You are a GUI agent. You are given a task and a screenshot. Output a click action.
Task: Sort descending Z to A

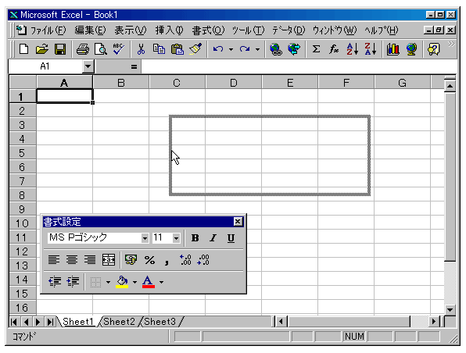[371, 49]
